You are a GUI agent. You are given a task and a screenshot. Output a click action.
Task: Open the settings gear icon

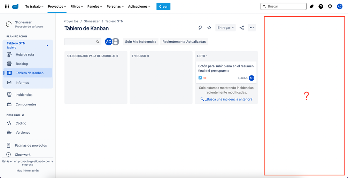click(x=330, y=6)
